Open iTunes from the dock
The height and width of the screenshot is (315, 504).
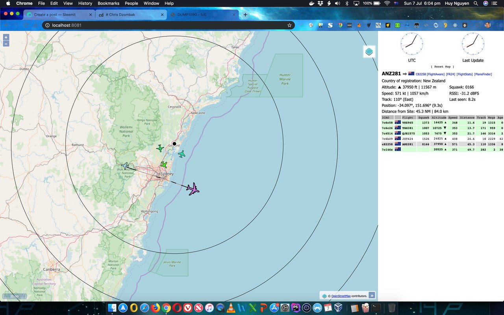209,308
